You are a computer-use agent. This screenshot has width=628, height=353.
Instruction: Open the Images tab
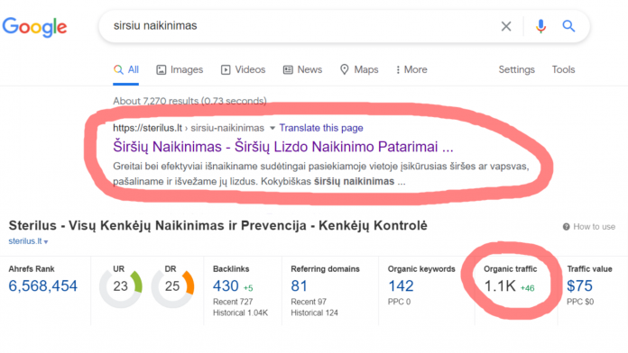pos(180,69)
